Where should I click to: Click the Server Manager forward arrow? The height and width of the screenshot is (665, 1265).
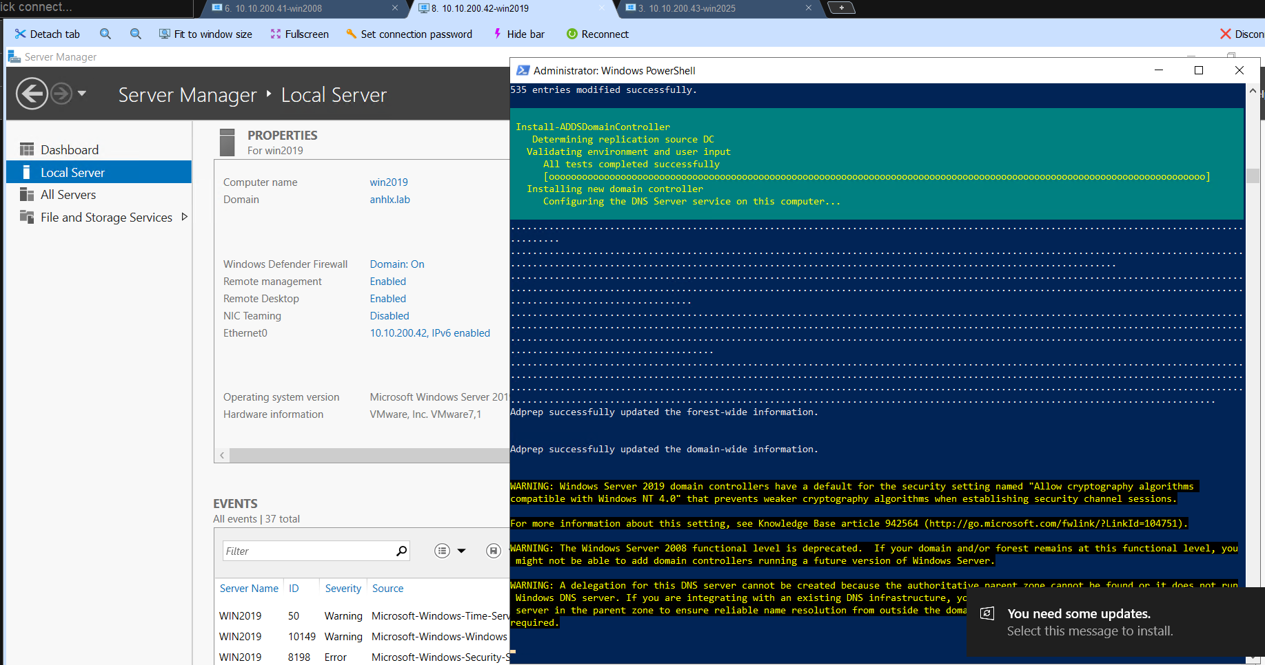[61, 94]
